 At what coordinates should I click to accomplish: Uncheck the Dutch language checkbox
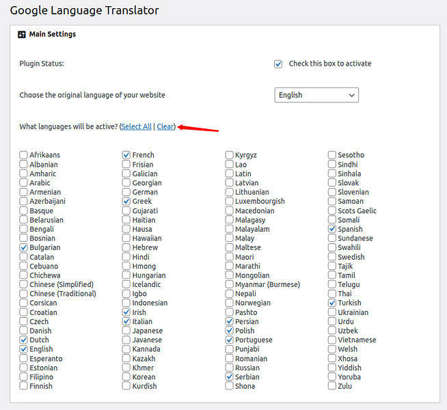[23, 340]
